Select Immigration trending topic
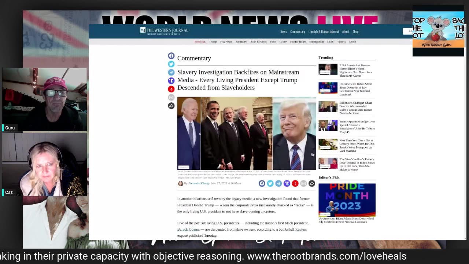Viewport: 469px width, 264px height. click(317, 42)
